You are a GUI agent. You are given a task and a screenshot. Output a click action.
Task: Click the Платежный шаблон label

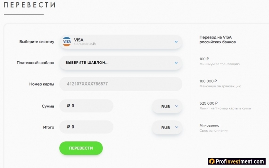coord(35,63)
